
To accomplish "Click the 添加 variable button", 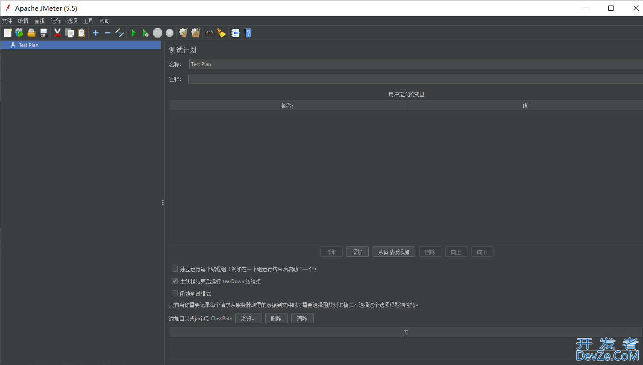I will coord(358,252).
